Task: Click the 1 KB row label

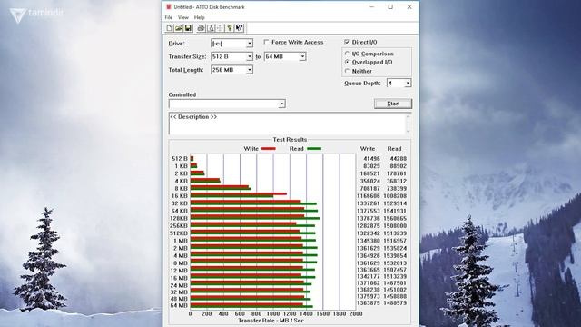Action: 181,166
